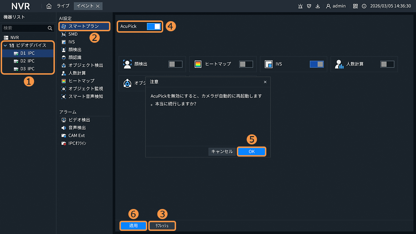Select D2 IPC in device tree

point(27,61)
